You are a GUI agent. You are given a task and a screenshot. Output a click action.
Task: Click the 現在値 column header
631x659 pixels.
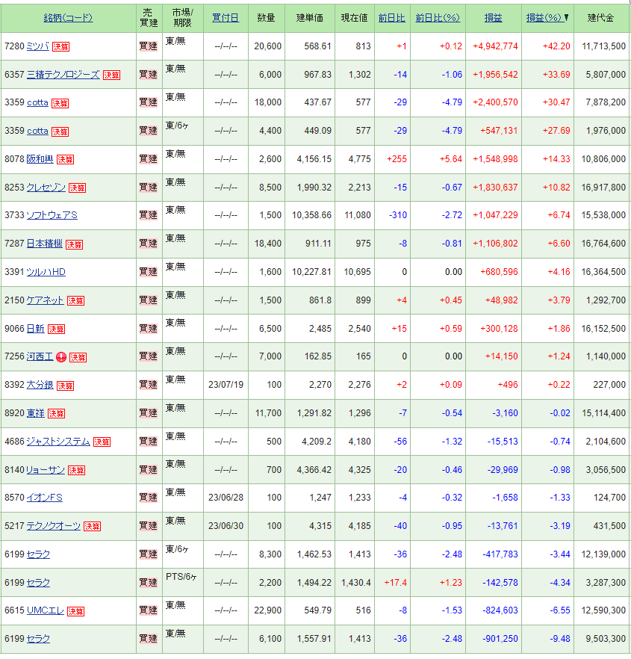354,18
